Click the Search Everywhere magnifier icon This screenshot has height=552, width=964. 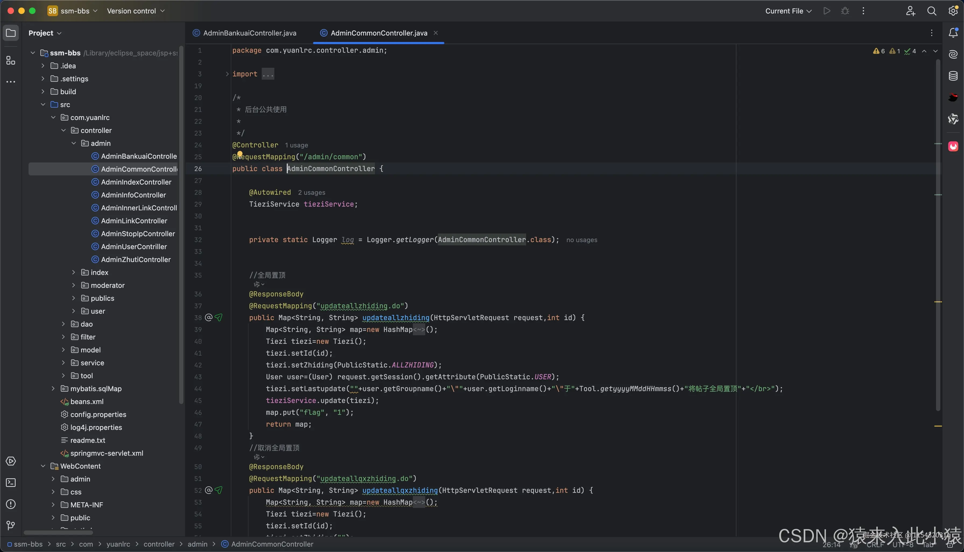[931, 11]
